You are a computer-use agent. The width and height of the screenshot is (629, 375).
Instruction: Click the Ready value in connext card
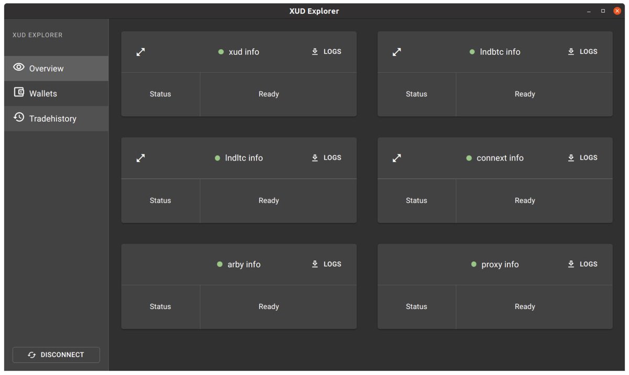[525, 201]
